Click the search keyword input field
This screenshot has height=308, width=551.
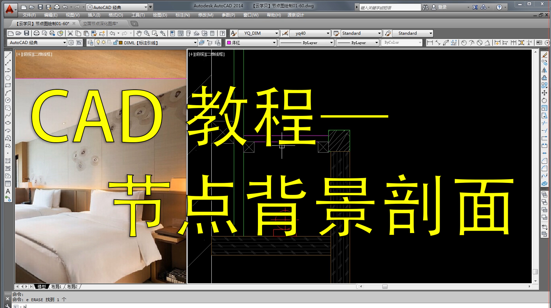click(x=390, y=7)
